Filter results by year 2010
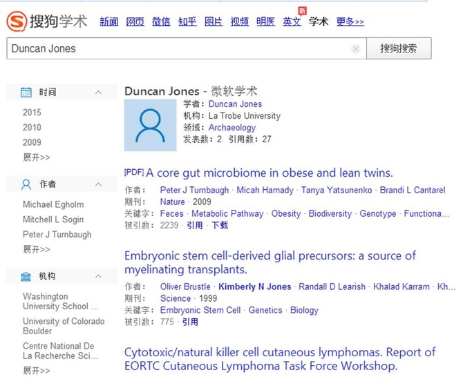Viewport: 463px width, 379px height. click(x=32, y=128)
